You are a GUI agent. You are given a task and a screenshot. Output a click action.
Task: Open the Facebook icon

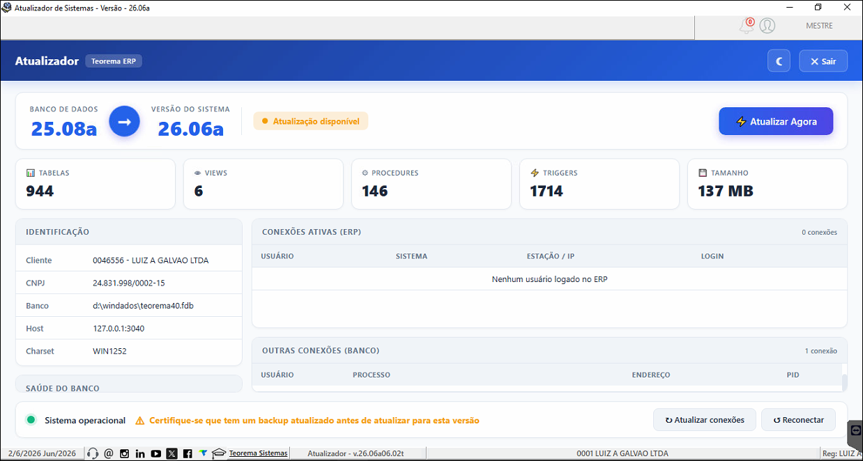pyautogui.click(x=188, y=453)
